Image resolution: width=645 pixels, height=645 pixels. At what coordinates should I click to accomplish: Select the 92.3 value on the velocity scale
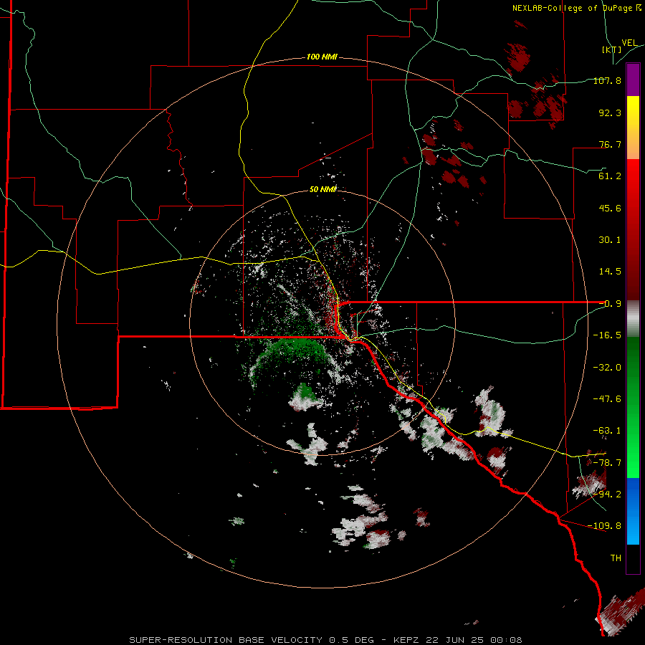[x=610, y=113]
